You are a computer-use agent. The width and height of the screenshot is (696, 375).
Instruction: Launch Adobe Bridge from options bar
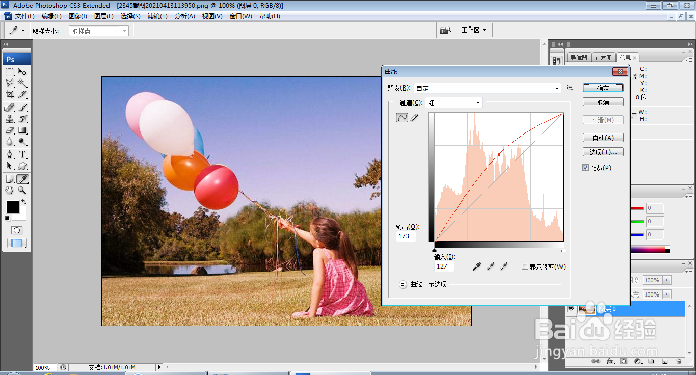(446, 30)
